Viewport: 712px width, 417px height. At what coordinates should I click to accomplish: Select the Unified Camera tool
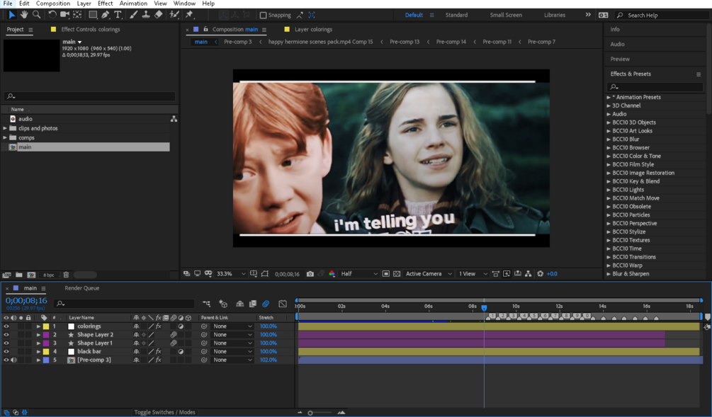tap(65, 15)
